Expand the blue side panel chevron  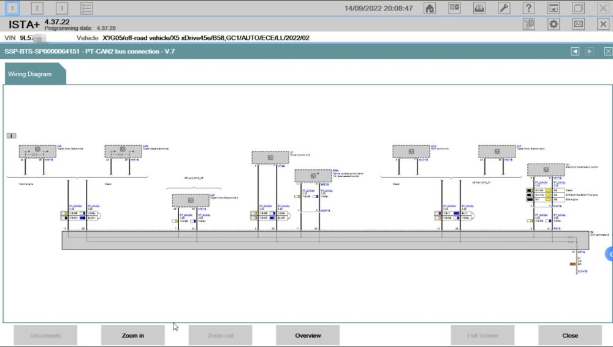(609, 254)
